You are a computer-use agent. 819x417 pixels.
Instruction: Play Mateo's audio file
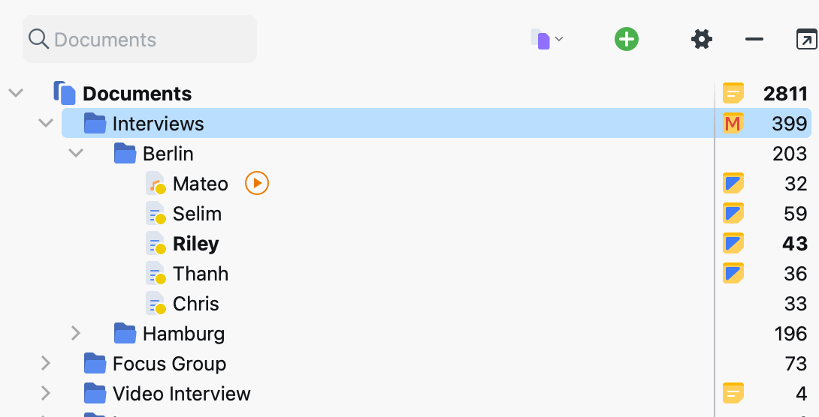coord(257,184)
